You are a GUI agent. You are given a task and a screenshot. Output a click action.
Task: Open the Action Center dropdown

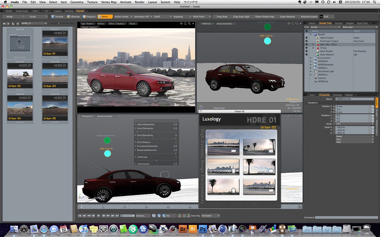tap(123, 16)
